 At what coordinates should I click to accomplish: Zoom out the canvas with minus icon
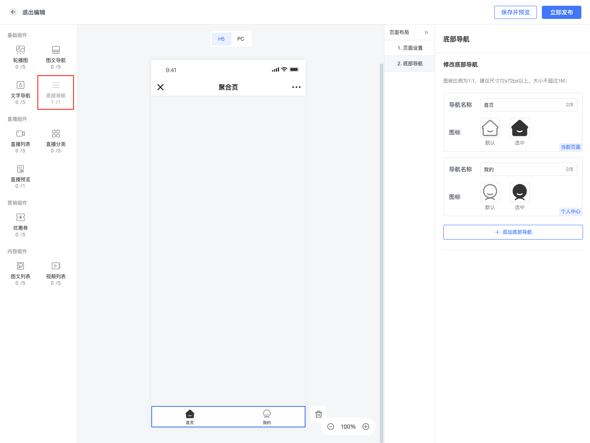[331, 427]
